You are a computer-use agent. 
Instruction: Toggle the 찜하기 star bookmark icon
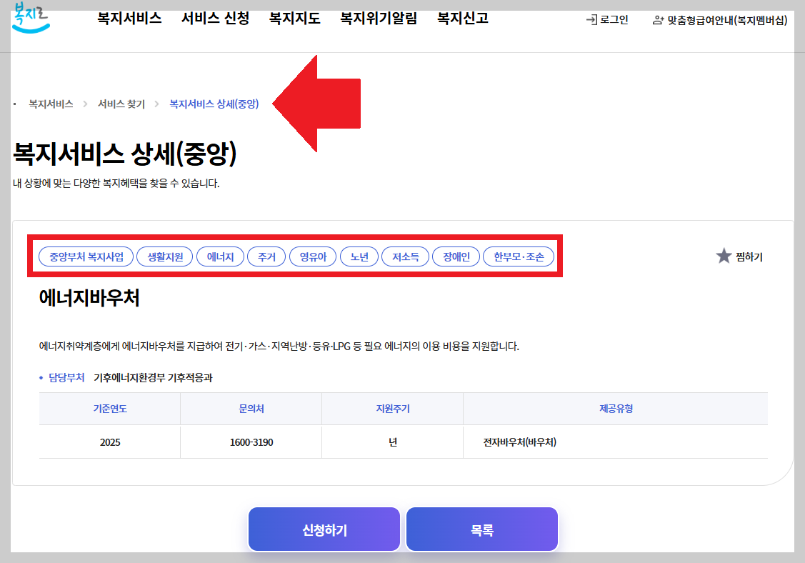tap(723, 256)
